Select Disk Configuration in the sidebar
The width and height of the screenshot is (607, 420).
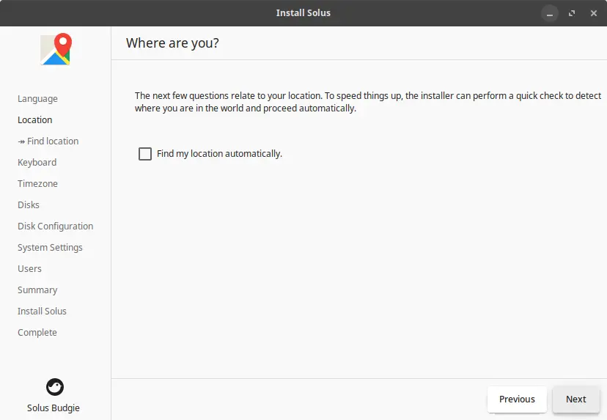point(56,226)
